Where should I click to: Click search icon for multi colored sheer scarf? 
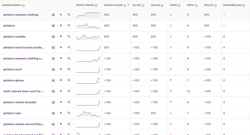69,91
